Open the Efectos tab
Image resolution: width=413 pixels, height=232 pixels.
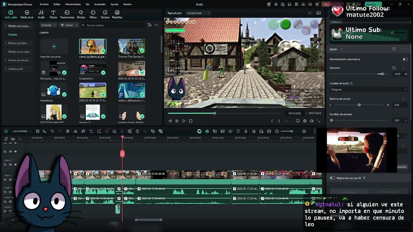[x=81, y=15]
